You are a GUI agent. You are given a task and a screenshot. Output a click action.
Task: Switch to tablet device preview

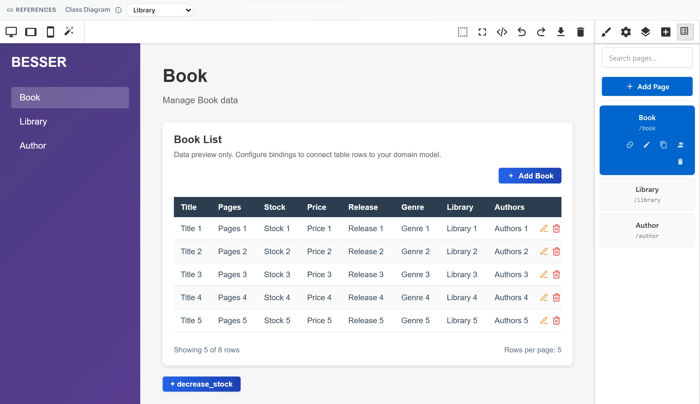tap(31, 32)
